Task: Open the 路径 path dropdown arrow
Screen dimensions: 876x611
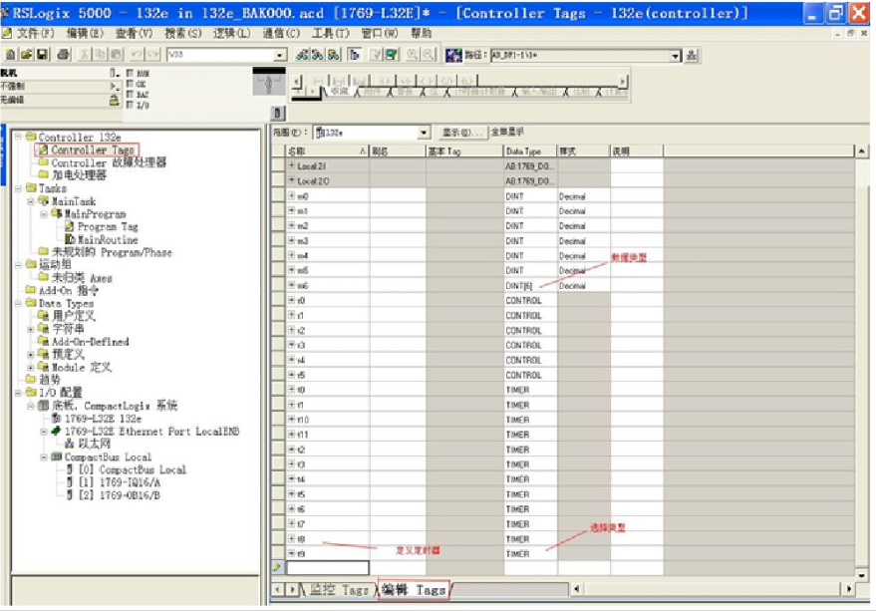Action: (x=676, y=56)
